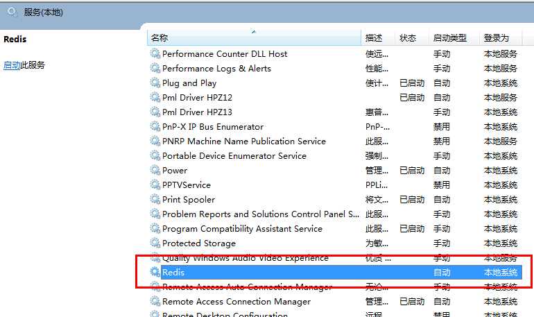Click the Pml Driver HPZ12 gear icon
The image size is (534, 317).
click(155, 97)
